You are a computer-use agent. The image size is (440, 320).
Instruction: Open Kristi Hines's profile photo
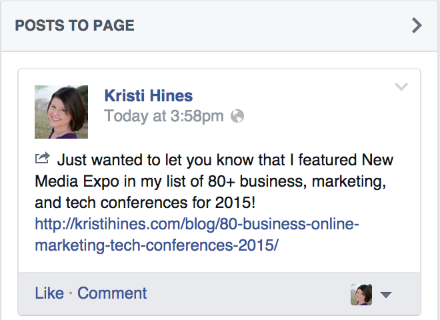[61, 111]
